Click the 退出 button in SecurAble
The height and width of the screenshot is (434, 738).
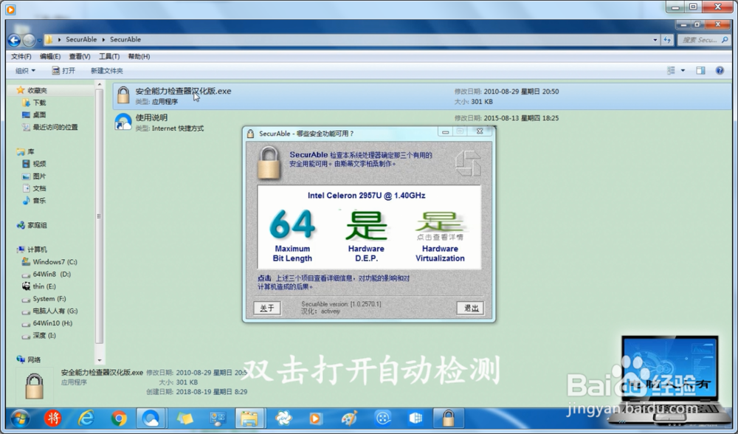click(470, 309)
